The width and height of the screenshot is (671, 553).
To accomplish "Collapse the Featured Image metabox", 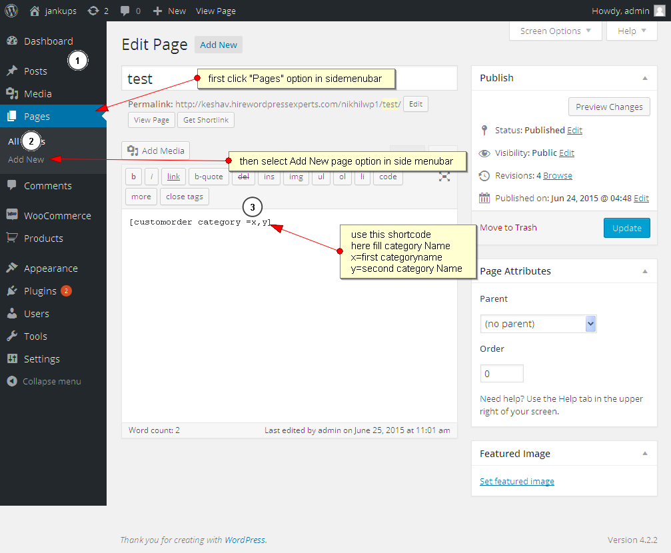I will click(x=644, y=454).
